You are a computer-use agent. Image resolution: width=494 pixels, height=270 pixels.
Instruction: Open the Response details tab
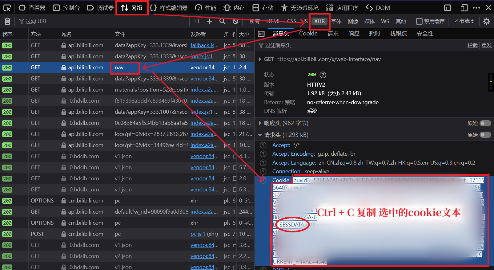(x=354, y=34)
